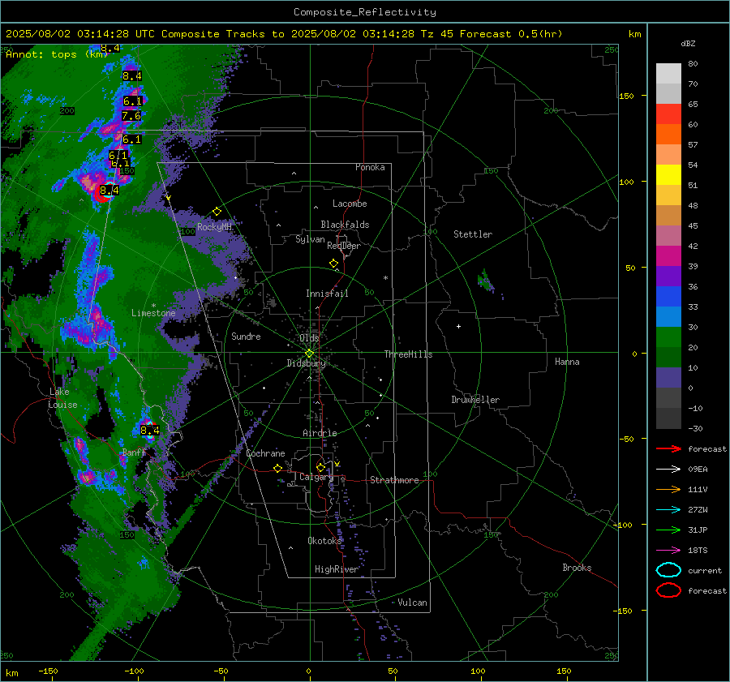This screenshot has height=682, width=730.
Task: Click the white 09EA arrow in legend
Action: [668, 470]
